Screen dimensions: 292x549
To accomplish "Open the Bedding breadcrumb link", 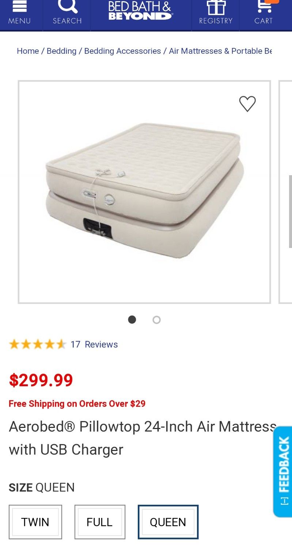I will pyautogui.click(x=61, y=51).
